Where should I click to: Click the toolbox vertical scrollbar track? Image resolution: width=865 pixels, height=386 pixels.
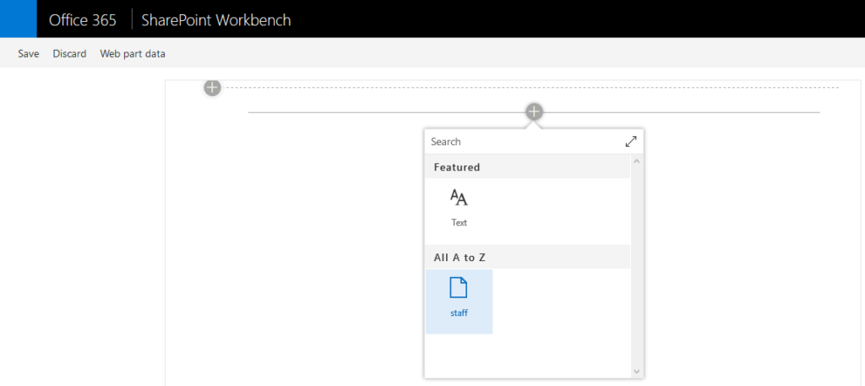pyautogui.click(x=637, y=266)
